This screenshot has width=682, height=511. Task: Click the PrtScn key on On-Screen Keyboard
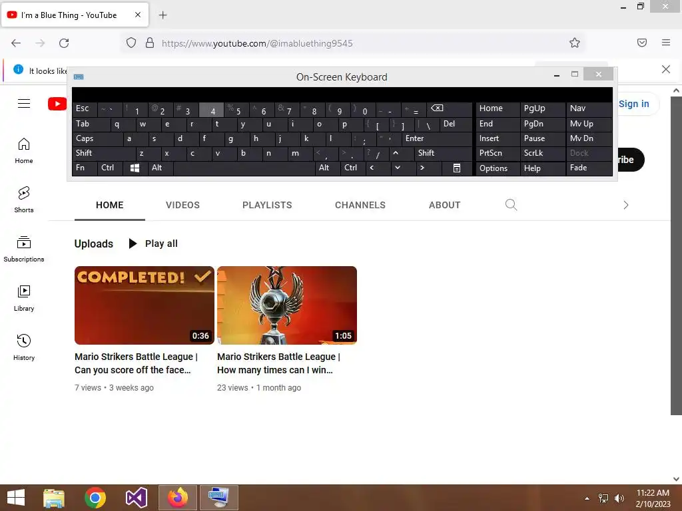coord(498,153)
